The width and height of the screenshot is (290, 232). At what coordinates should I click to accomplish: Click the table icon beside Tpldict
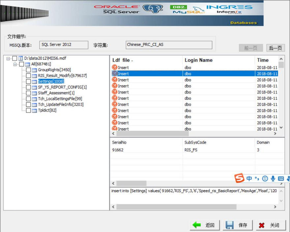[x=34, y=110]
